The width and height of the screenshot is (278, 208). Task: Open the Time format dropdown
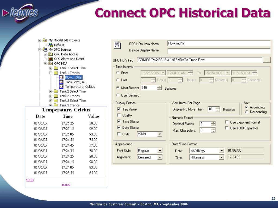[x=222, y=157]
